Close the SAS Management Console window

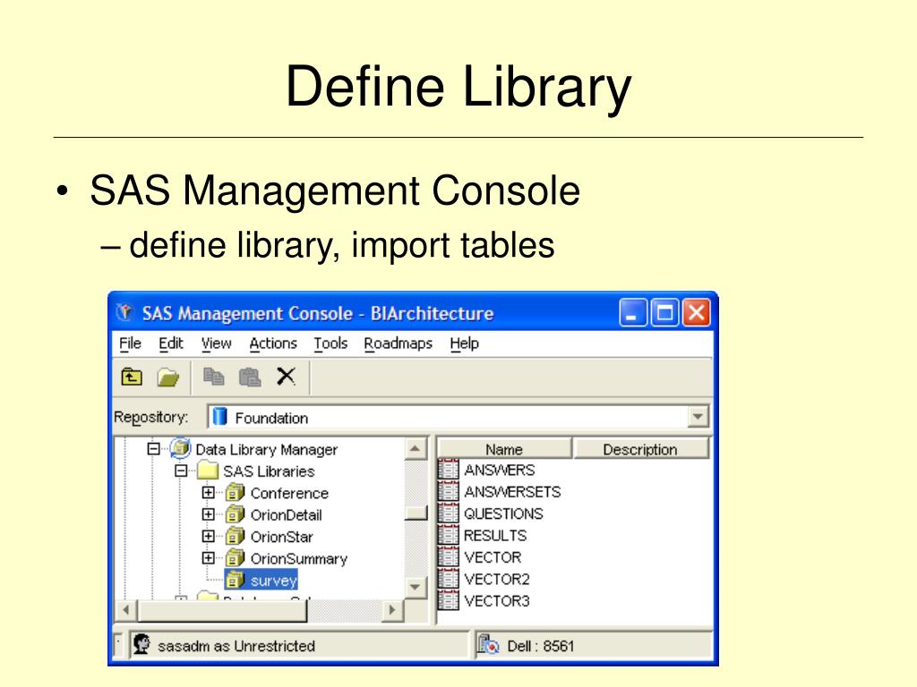tap(697, 312)
